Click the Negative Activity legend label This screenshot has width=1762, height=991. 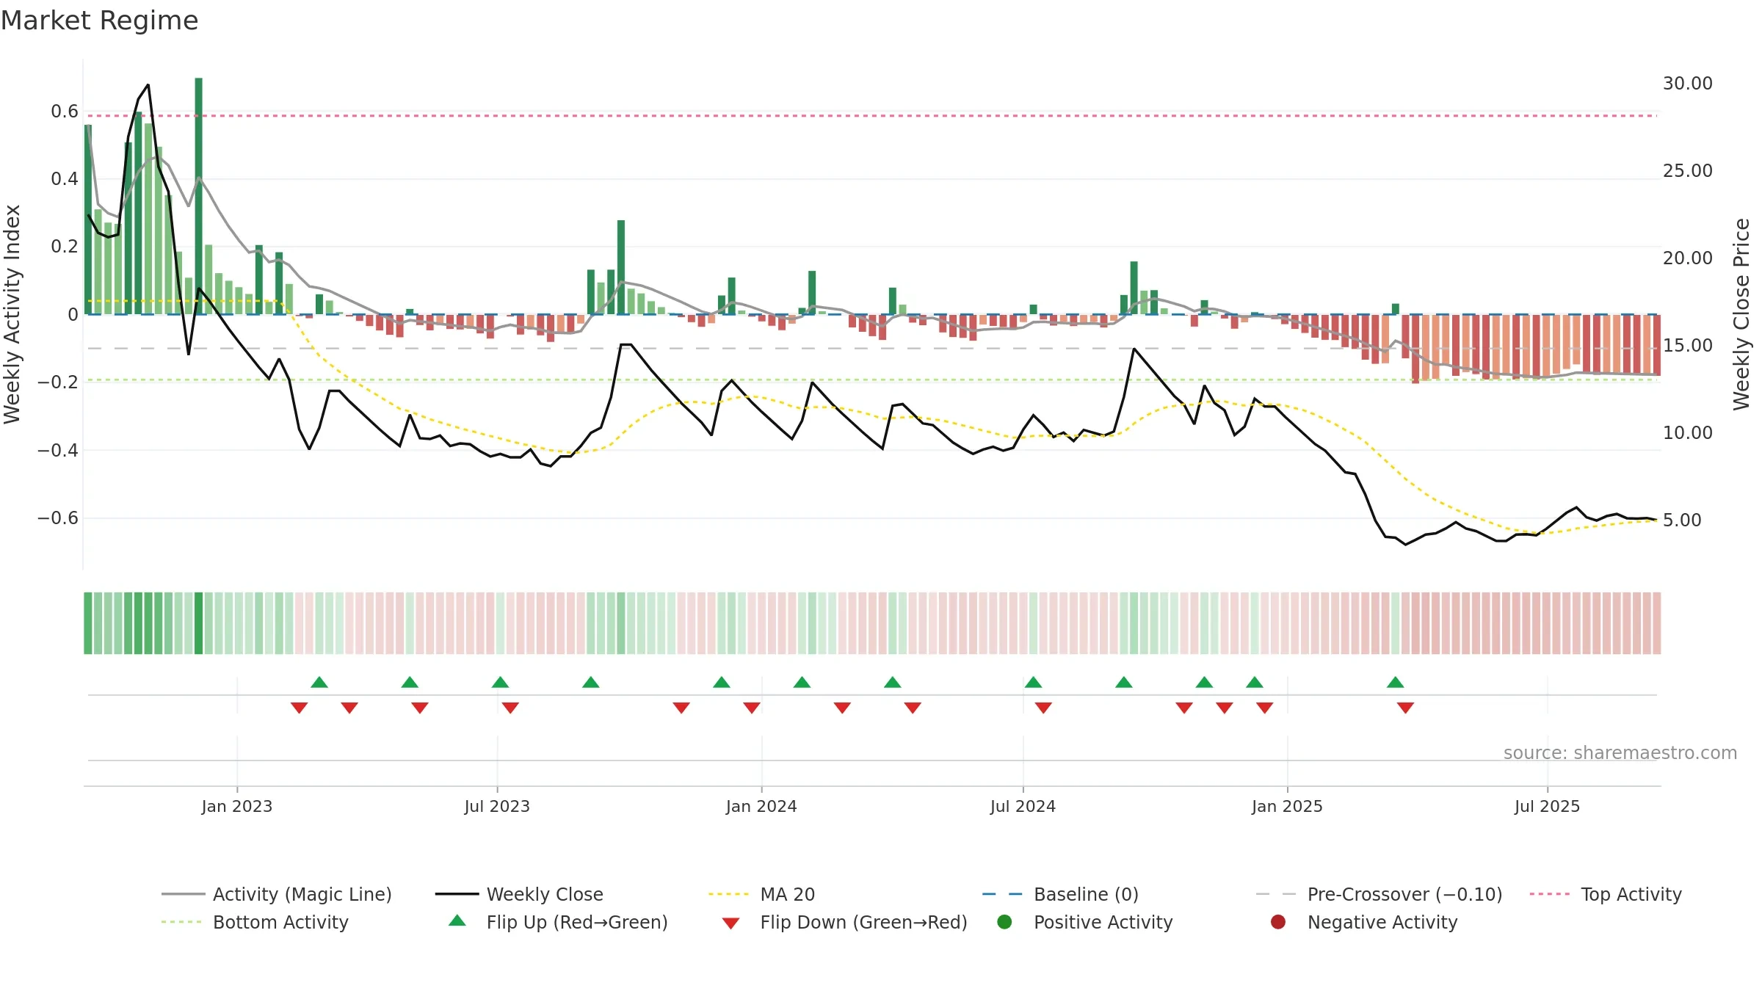coord(1382,922)
